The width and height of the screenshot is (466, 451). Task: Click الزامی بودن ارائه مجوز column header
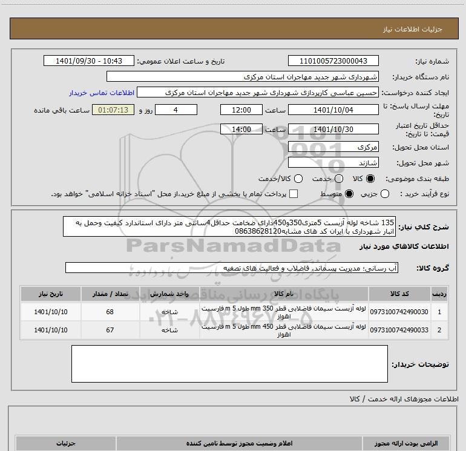click(x=405, y=443)
